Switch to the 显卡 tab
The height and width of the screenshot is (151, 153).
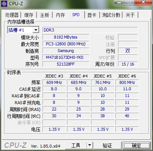coord(92,15)
